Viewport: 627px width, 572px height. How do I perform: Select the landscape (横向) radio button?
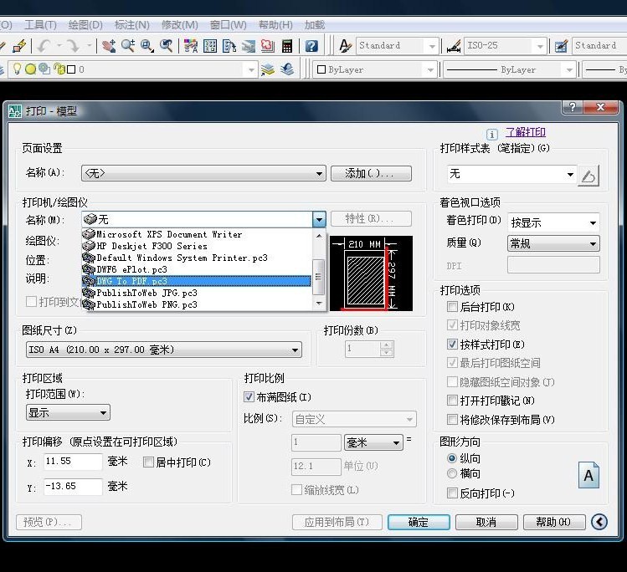click(452, 473)
